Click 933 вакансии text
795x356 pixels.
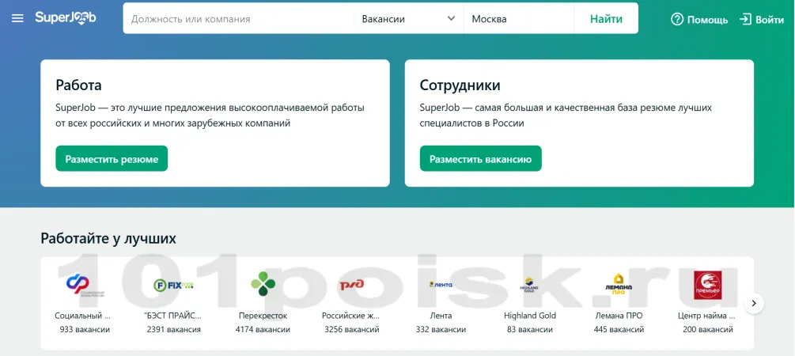tap(85, 330)
